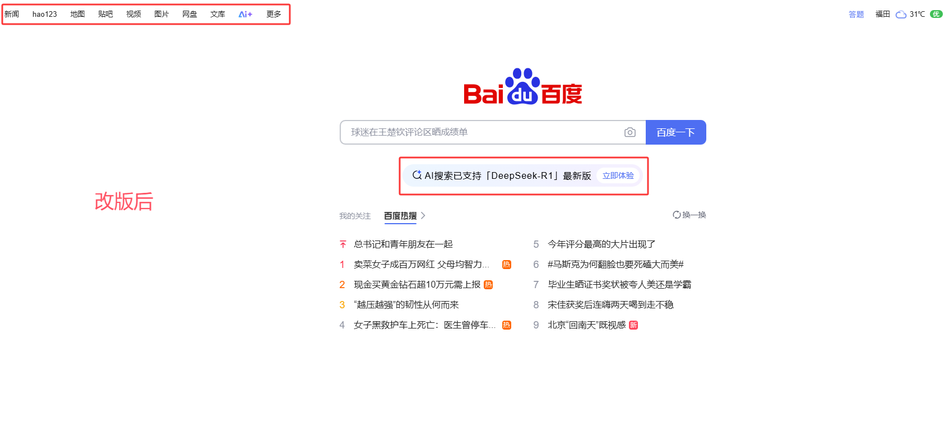Image resolution: width=949 pixels, height=435 pixels.
Task: Open hao123 in the top navigation
Action: [45, 14]
